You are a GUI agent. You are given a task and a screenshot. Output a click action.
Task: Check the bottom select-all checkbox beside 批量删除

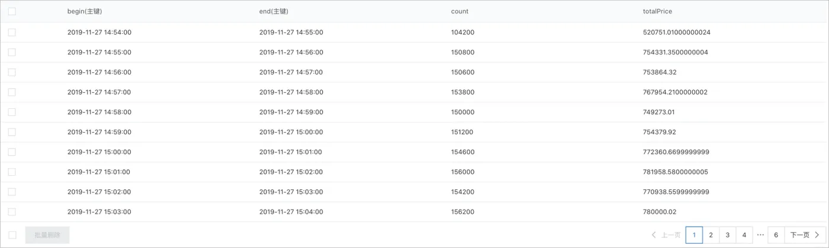[x=12, y=235]
